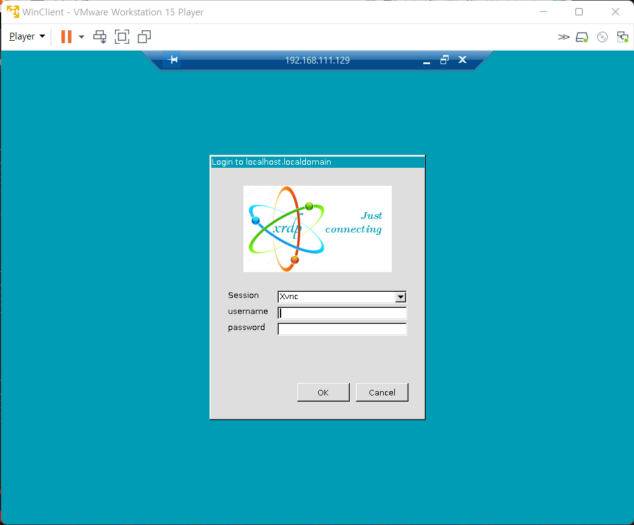Click the 'Login to localhost.localdomain' title bar
Image resolution: width=634 pixels, height=525 pixels.
(x=318, y=162)
